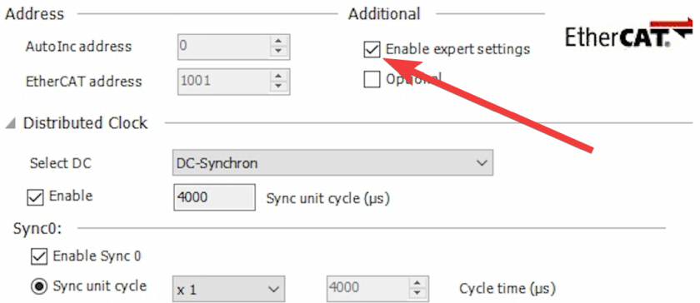
Task: Collapse the Distributed Clock section triangle
Action: (10, 123)
